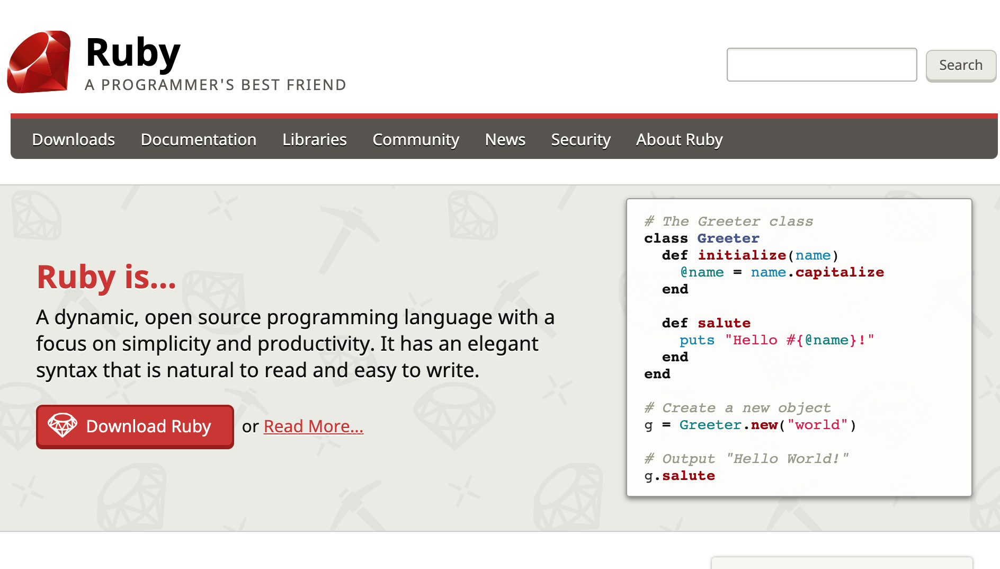
Task: Open About Ruby page
Action: click(680, 139)
